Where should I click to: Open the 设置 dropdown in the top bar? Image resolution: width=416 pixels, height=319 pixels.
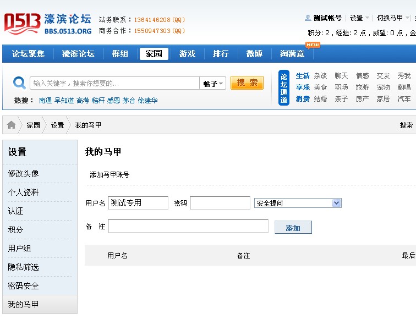[x=359, y=18]
